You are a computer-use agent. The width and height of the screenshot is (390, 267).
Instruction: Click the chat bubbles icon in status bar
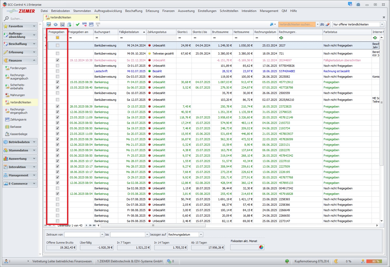click(x=169, y=261)
